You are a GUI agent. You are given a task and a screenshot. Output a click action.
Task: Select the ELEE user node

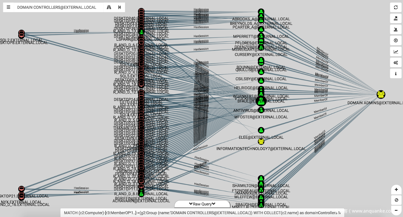(261, 130)
